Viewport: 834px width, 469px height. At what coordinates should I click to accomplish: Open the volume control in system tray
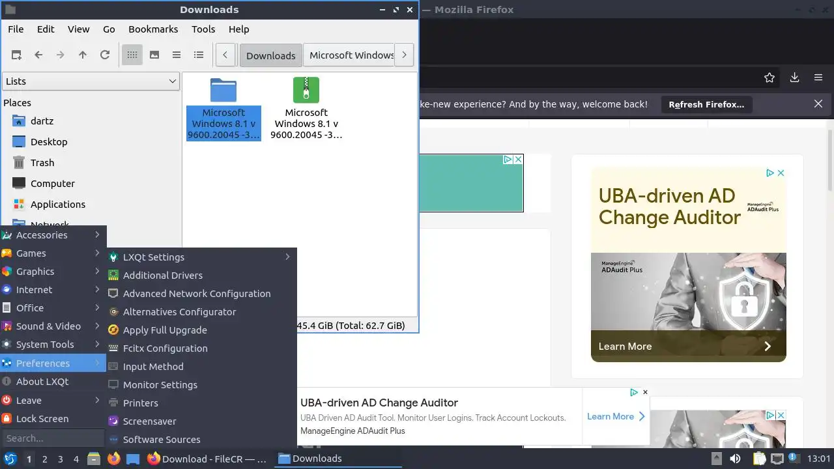tap(735, 459)
